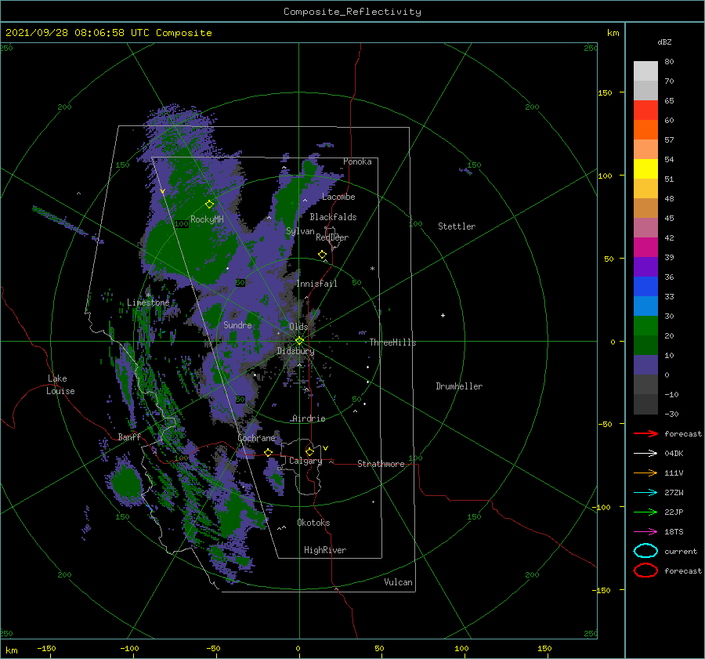Click the bright yellow swatch in dBZ legend
The image size is (705, 659).
(645, 168)
